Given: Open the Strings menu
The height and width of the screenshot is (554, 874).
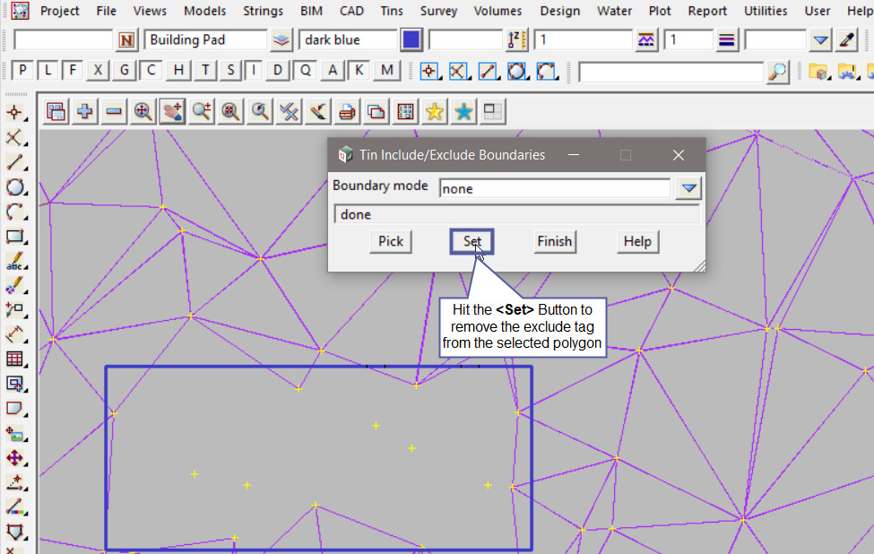Looking at the screenshot, I should click(263, 11).
